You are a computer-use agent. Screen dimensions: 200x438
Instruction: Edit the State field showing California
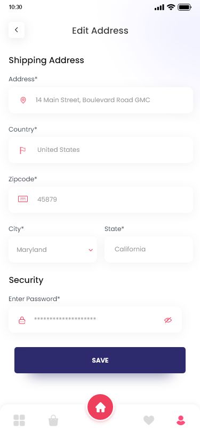tap(149, 249)
